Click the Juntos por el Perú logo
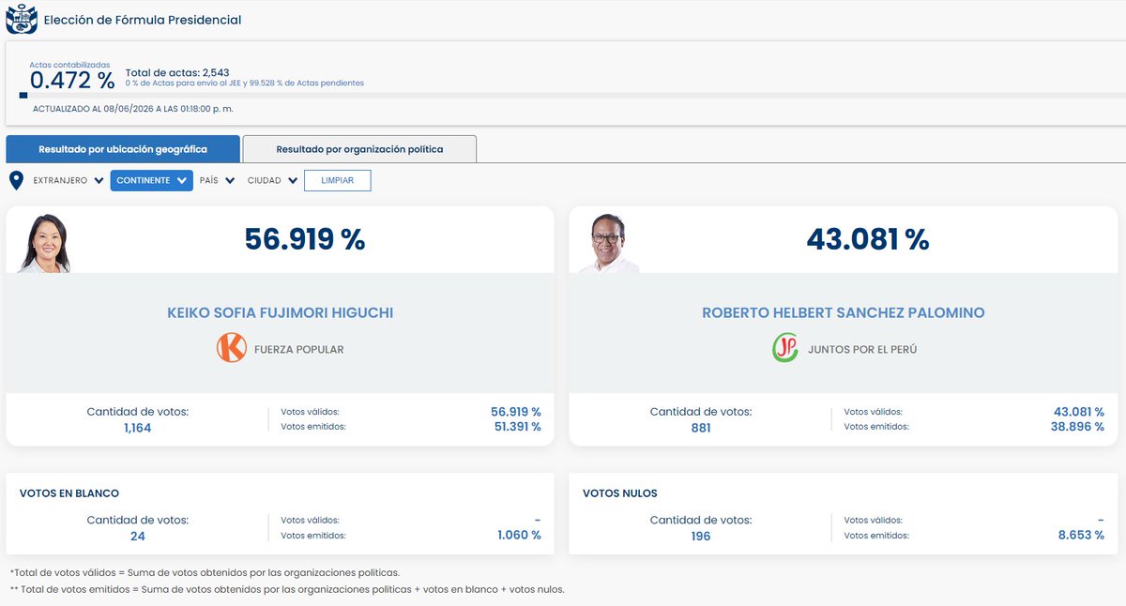1126x606 pixels. tap(785, 349)
